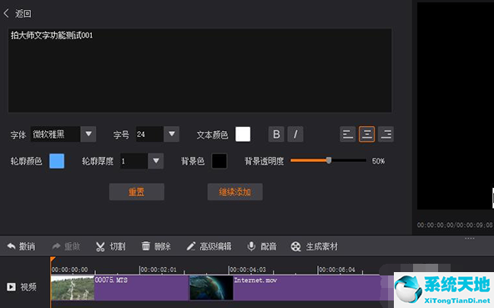Click inside the subtitle text editing area

click(199, 70)
